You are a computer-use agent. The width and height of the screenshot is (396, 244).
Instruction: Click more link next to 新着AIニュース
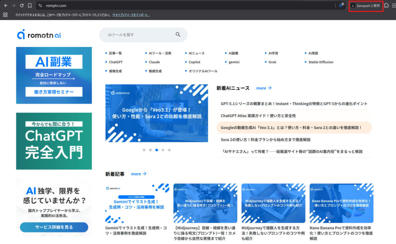[264, 88]
